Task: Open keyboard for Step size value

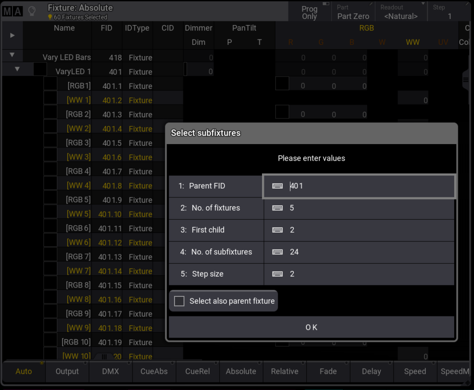Action: pyautogui.click(x=277, y=274)
